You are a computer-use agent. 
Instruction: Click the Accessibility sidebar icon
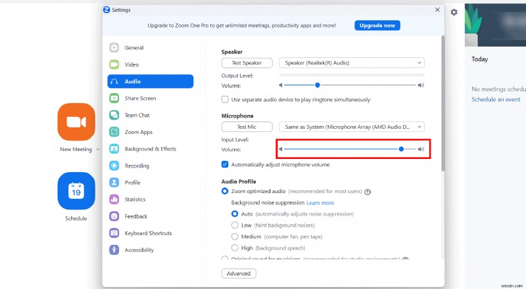[114, 250]
